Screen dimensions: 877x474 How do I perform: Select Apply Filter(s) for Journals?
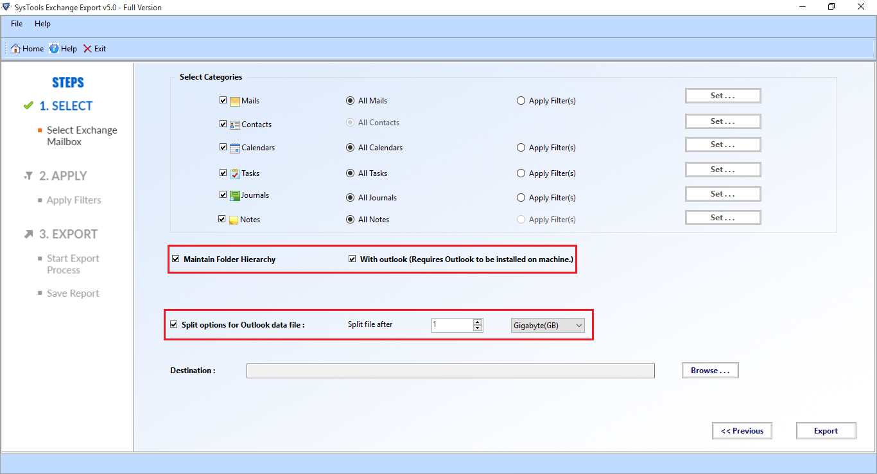521,198
